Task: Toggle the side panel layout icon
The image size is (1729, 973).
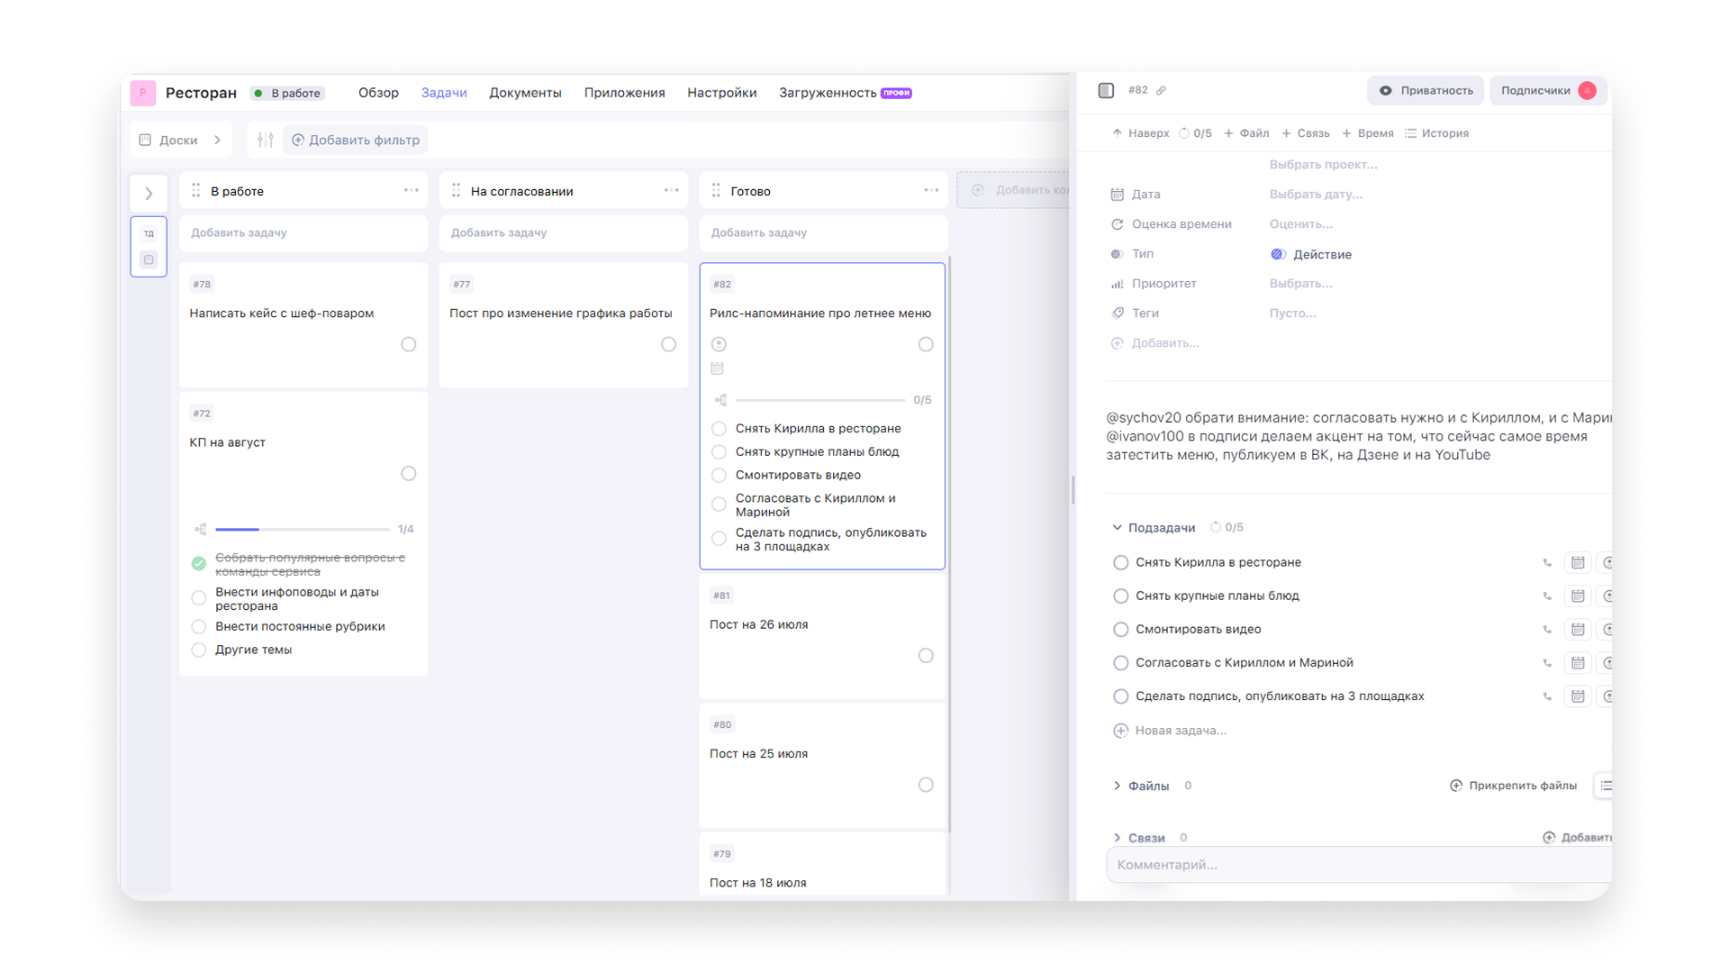Action: 1106,90
